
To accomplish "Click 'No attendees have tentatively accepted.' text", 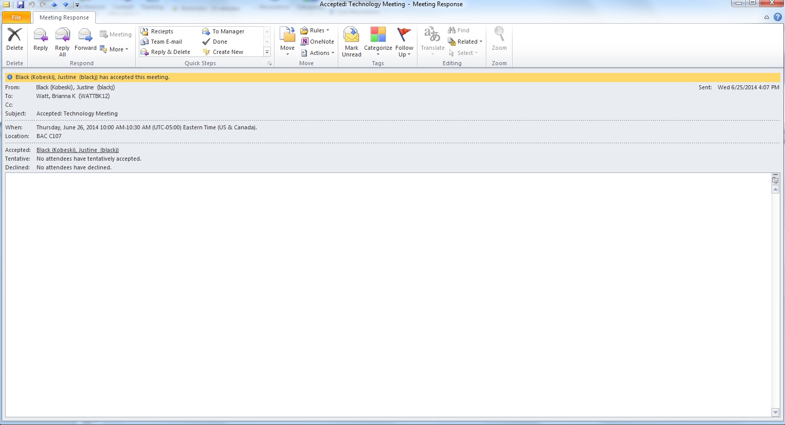I will pyautogui.click(x=89, y=159).
